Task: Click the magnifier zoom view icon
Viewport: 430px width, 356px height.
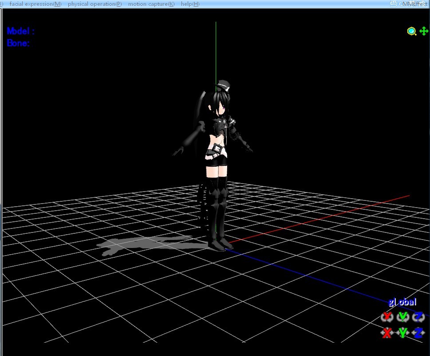Action: point(411,31)
